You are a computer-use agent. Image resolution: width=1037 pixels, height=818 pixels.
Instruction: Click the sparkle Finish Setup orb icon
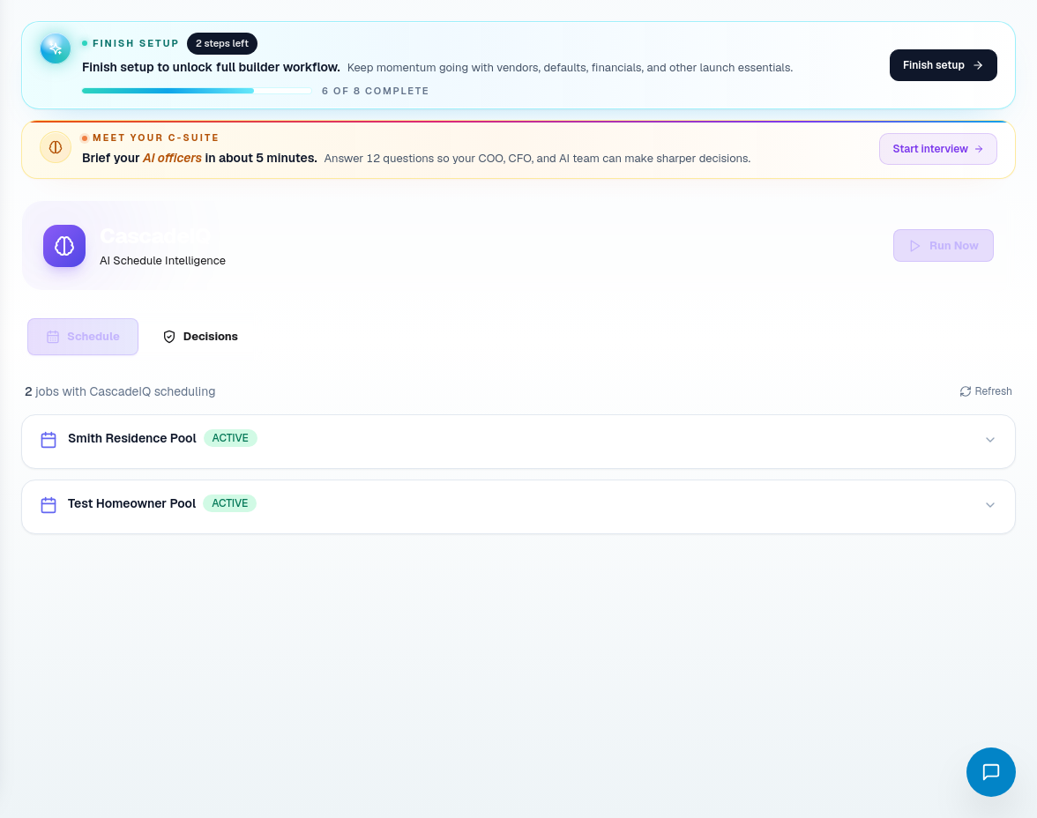[x=56, y=49]
